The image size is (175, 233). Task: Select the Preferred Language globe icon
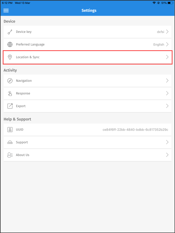10,44
